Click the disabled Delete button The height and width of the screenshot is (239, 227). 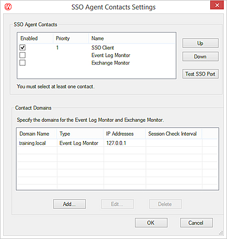tap(165, 204)
